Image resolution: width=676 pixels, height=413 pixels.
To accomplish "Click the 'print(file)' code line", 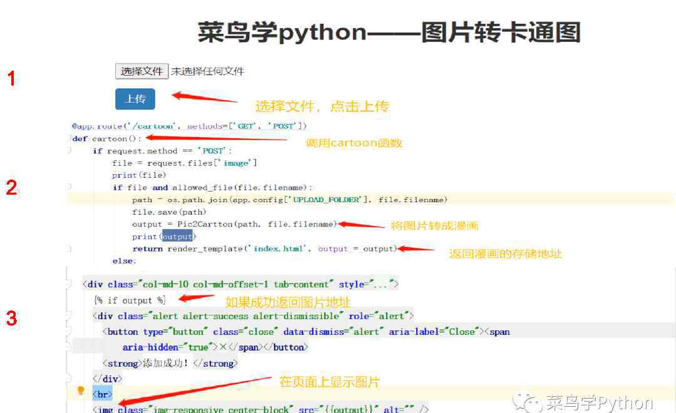I will (x=139, y=175).
